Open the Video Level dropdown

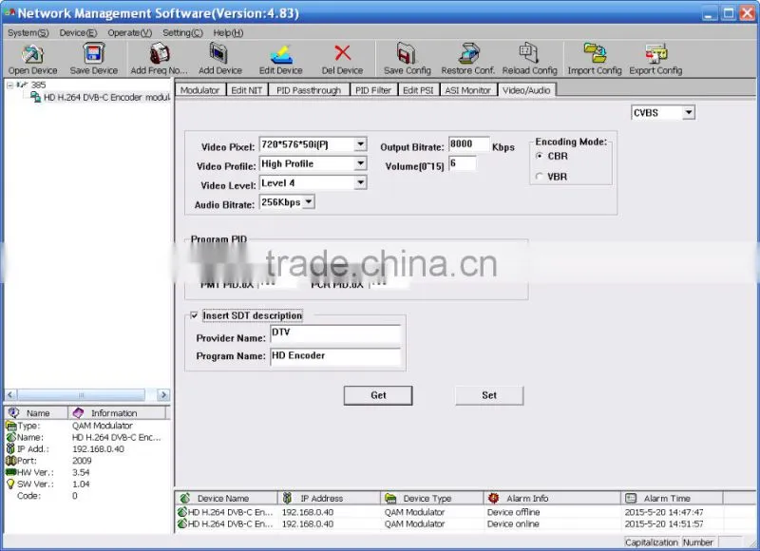360,182
